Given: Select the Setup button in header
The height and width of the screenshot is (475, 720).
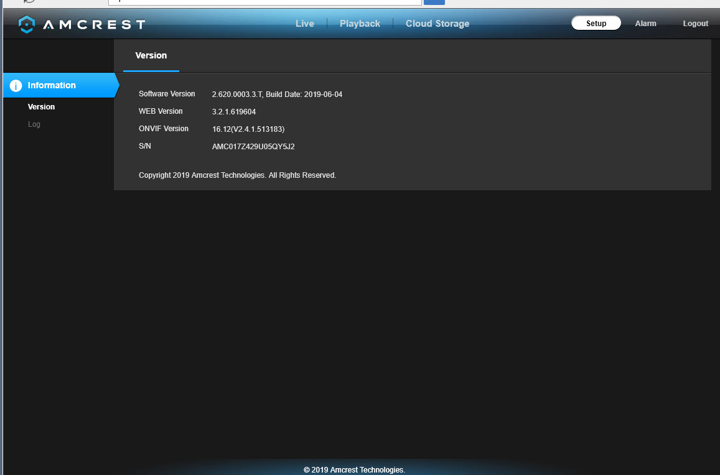Looking at the screenshot, I should click(596, 23).
